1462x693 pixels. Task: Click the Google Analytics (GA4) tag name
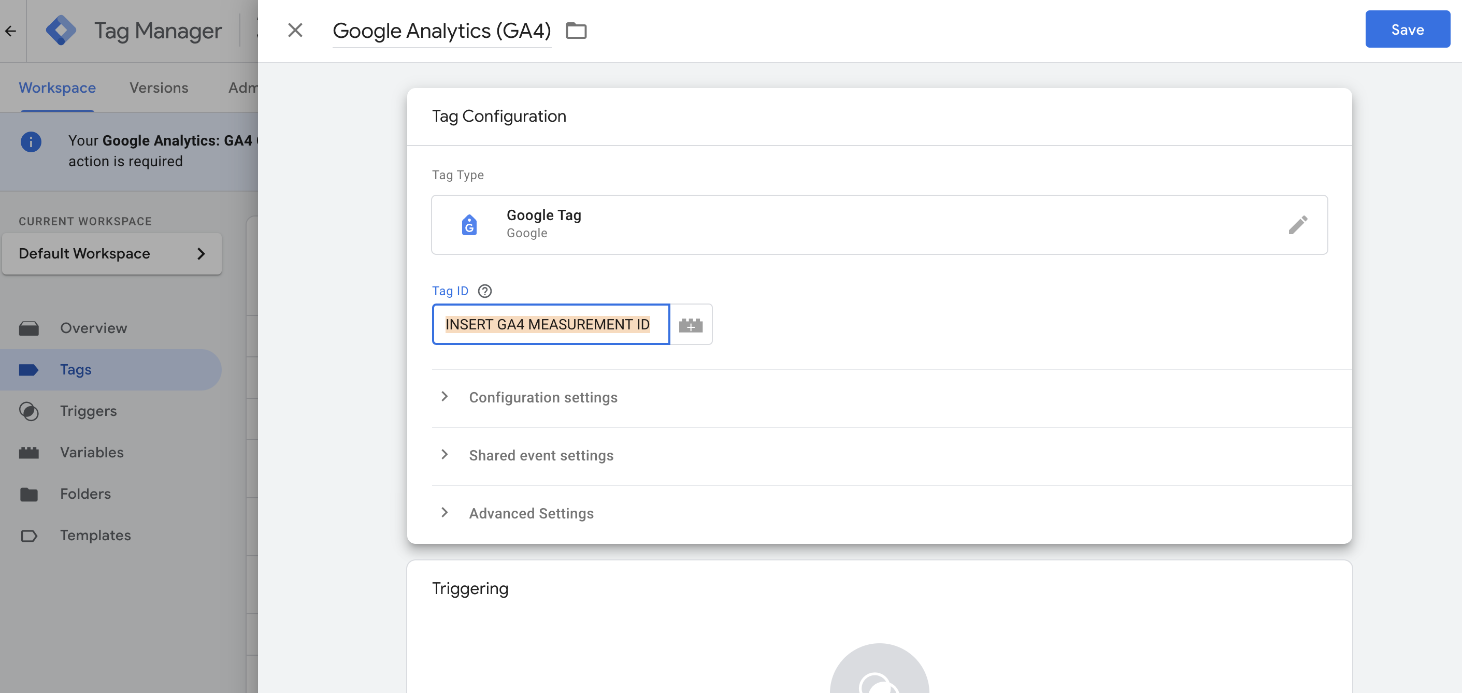(x=441, y=31)
